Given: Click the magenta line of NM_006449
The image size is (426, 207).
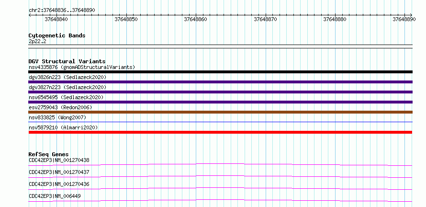Looking at the screenshot, I should [x=220, y=200].
